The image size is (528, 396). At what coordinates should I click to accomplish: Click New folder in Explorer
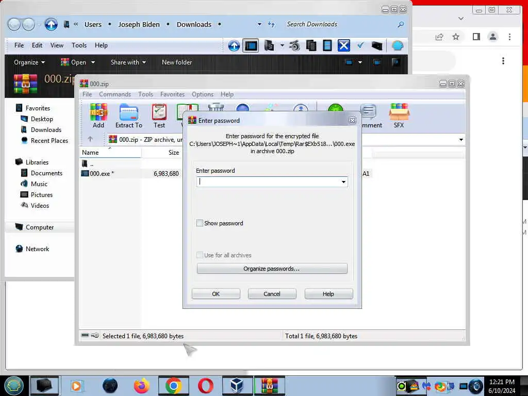(177, 62)
